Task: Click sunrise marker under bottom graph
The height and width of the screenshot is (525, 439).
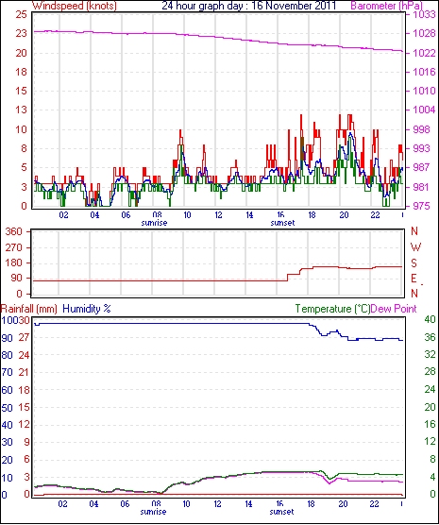Action: pyautogui.click(x=153, y=512)
